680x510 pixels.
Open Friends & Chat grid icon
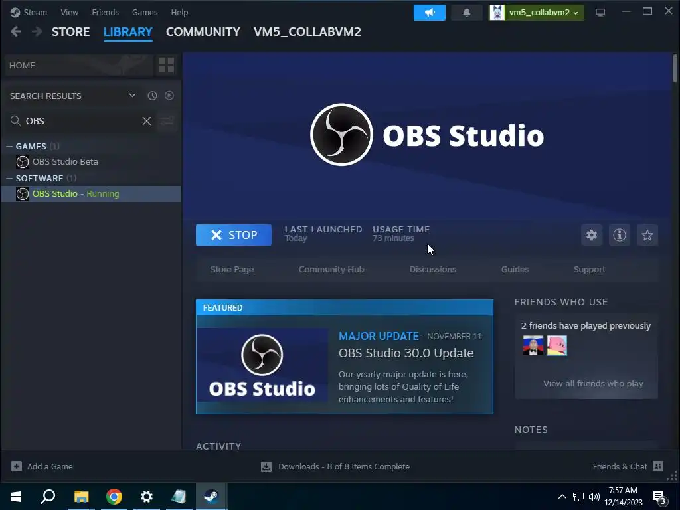coord(658,466)
